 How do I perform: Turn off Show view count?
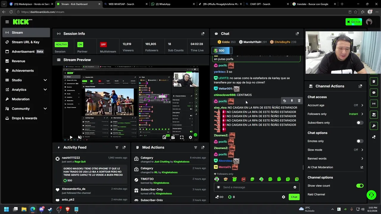(360, 186)
